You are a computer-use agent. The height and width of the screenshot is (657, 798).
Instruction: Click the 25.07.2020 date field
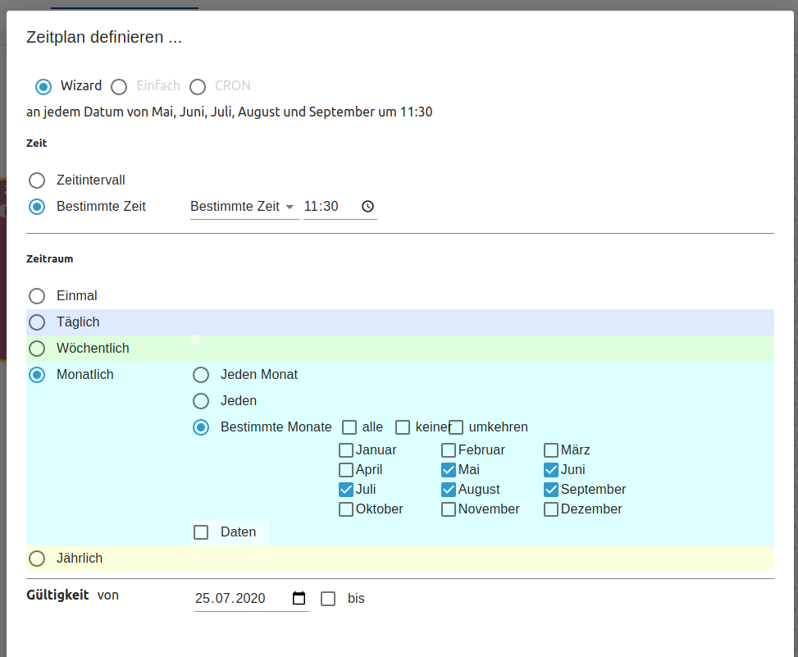pos(238,599)
